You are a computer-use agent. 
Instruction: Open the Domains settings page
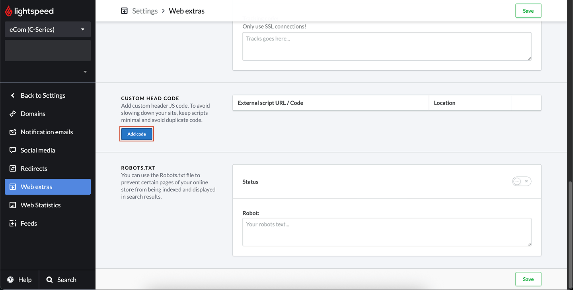point(48,114)
